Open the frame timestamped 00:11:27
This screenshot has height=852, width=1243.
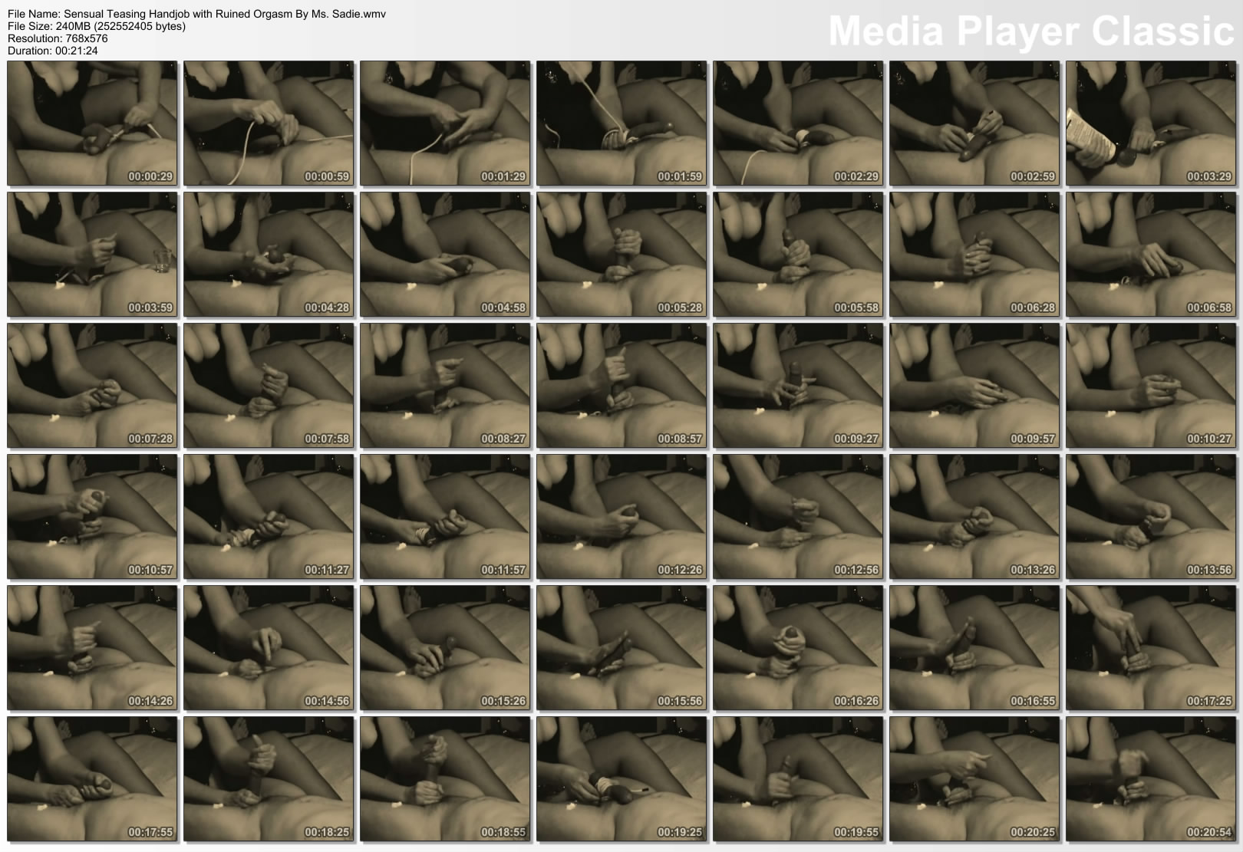[269, 517]
